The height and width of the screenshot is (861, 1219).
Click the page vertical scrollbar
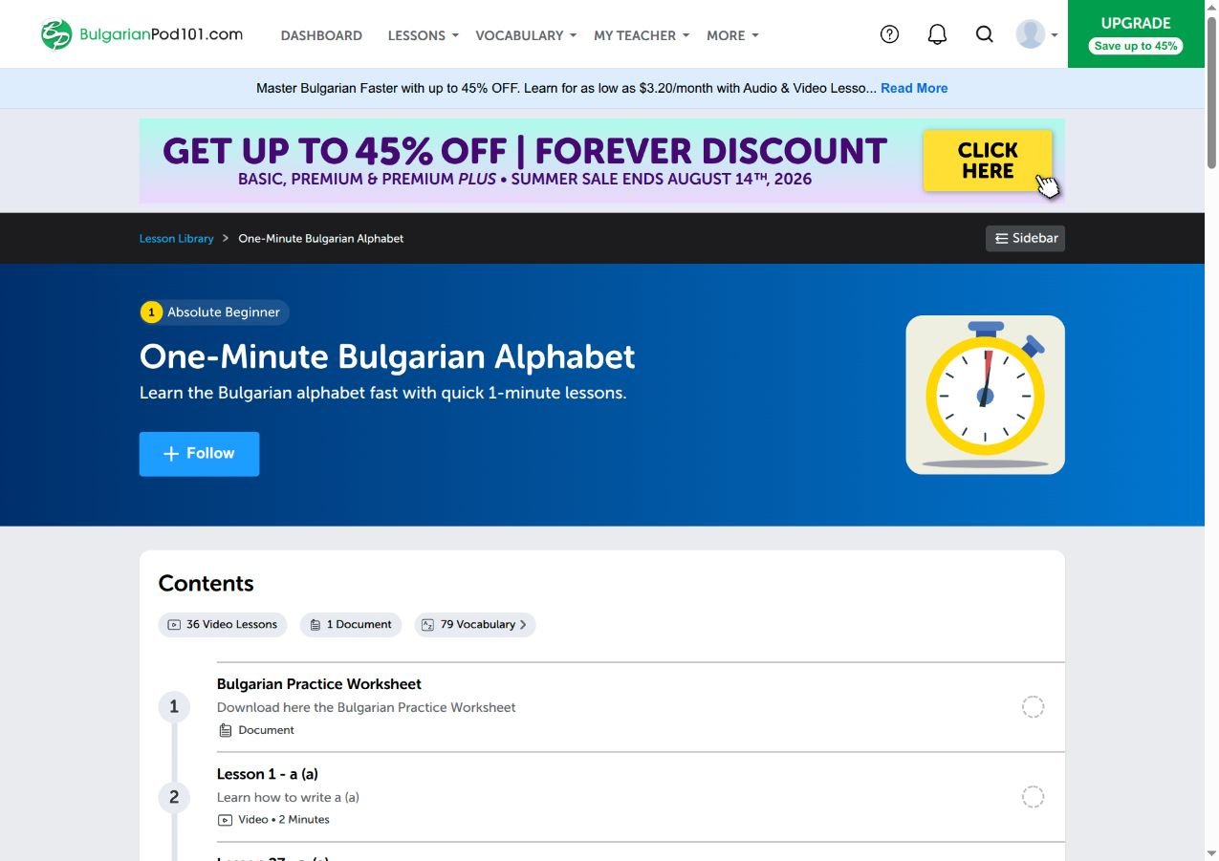[1211, 430]
